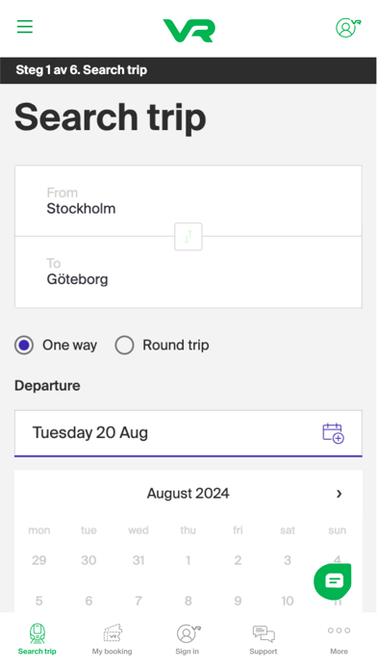The image size is (377, 670).
Task: Go to Search trip tab
Action: (38, 639)
